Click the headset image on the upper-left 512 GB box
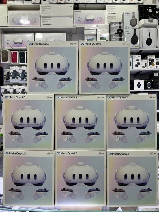The height and width of the screenshot is (212, 159). (x=52, y=64)
